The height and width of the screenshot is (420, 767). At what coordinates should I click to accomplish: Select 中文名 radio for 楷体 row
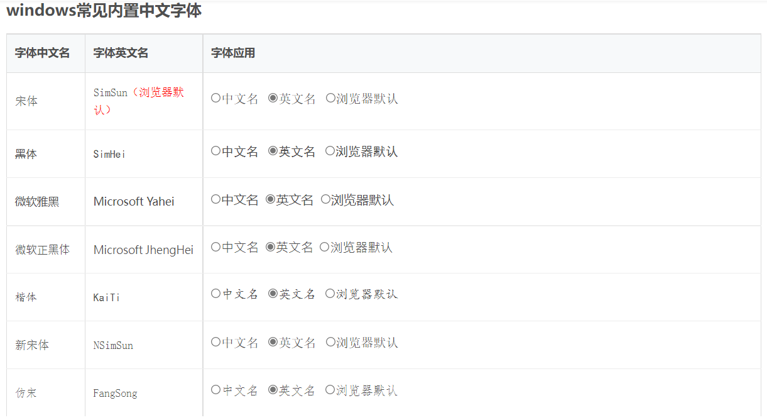coord(215,294)
